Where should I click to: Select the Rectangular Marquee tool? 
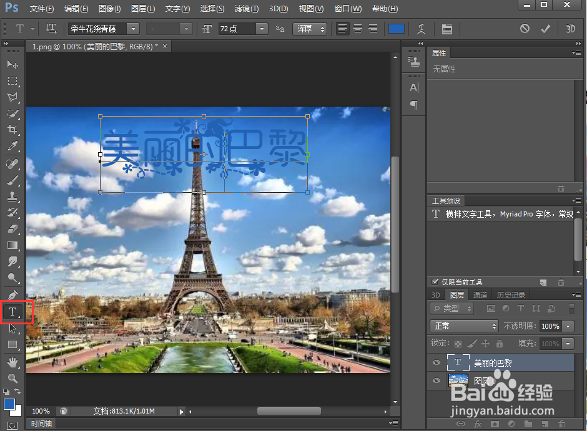point(12,80)
